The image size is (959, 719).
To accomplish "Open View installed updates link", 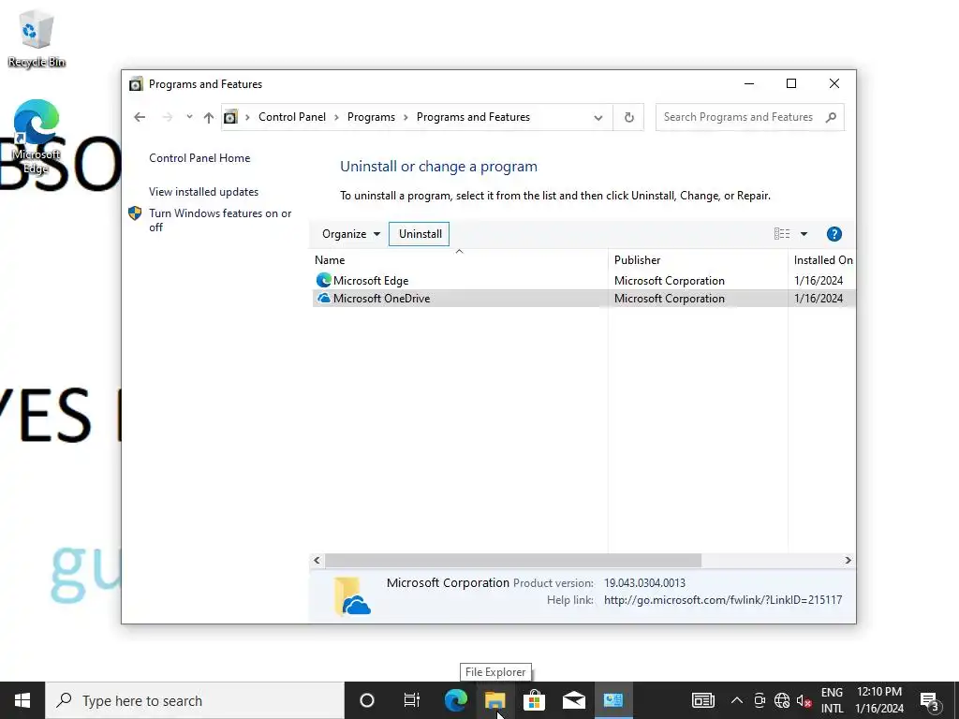I will coord(203,191).
